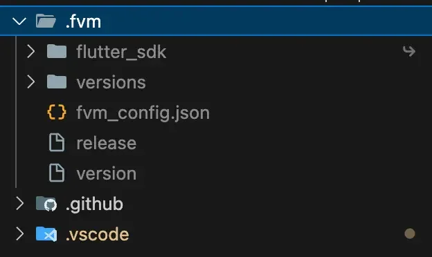This screenshot has width=432, height=257.
Task: Open the fvm_config.json file
Action: pos(143,113)
